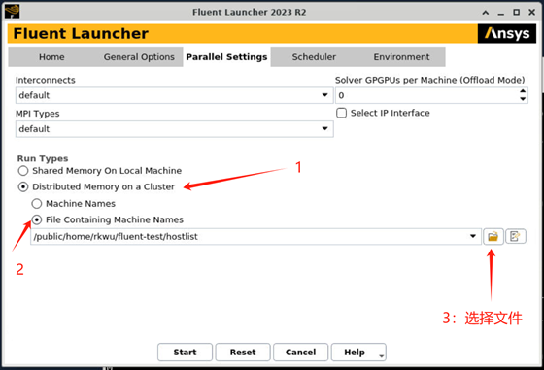The image size is (544, 370).
Task: Roll up the window with the caret button
Action: (486, 12)
